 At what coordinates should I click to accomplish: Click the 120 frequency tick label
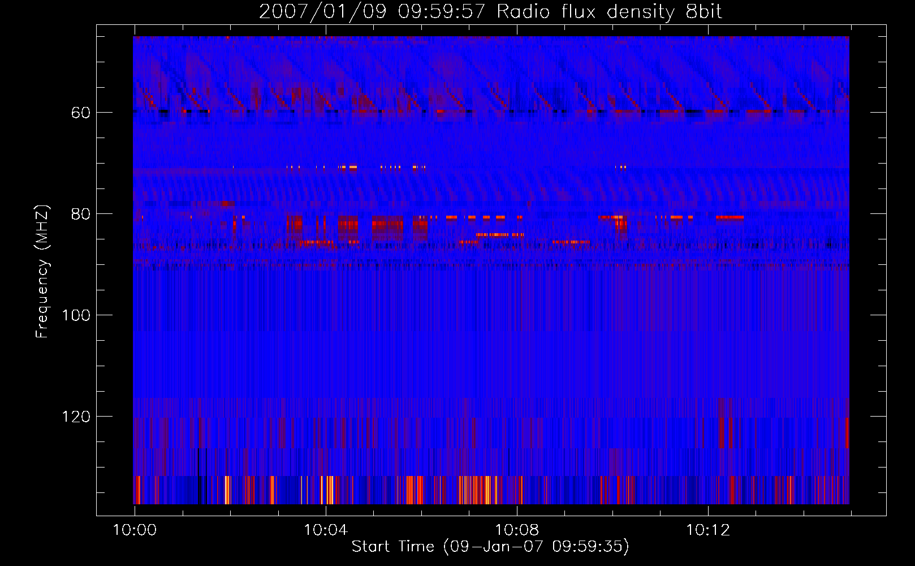pyautogui.click(x=76, y=417)
